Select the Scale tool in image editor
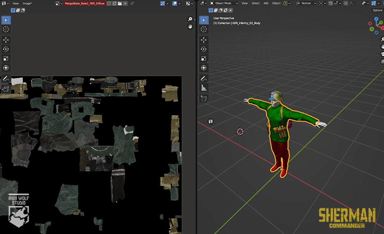384x234 pixels. 6,58
